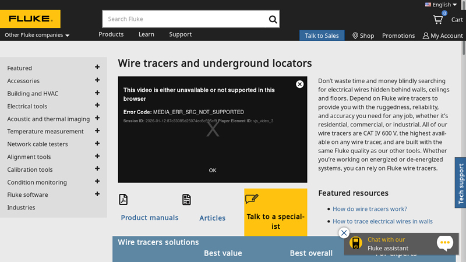Open Other Fluke companies dropdown
The height and width of the screenshot is (262, 466).
pyautogui.click(x=37, y=35)
